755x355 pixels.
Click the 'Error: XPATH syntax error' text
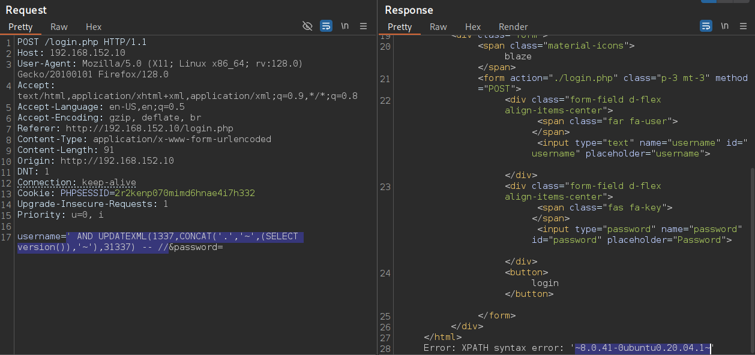[494, 348]
